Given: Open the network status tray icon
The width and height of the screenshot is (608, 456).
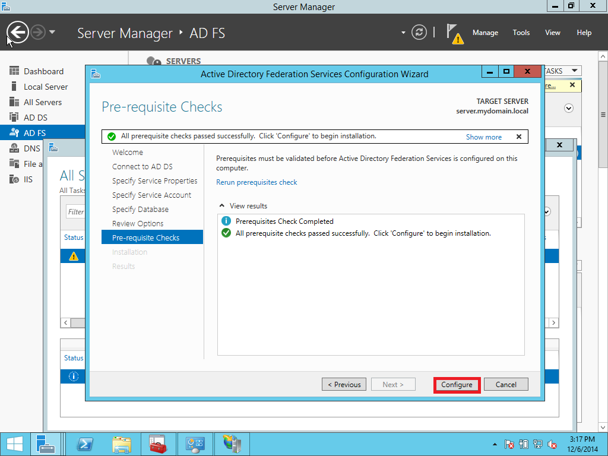Looking at the screenshot, I should (538, 444).
